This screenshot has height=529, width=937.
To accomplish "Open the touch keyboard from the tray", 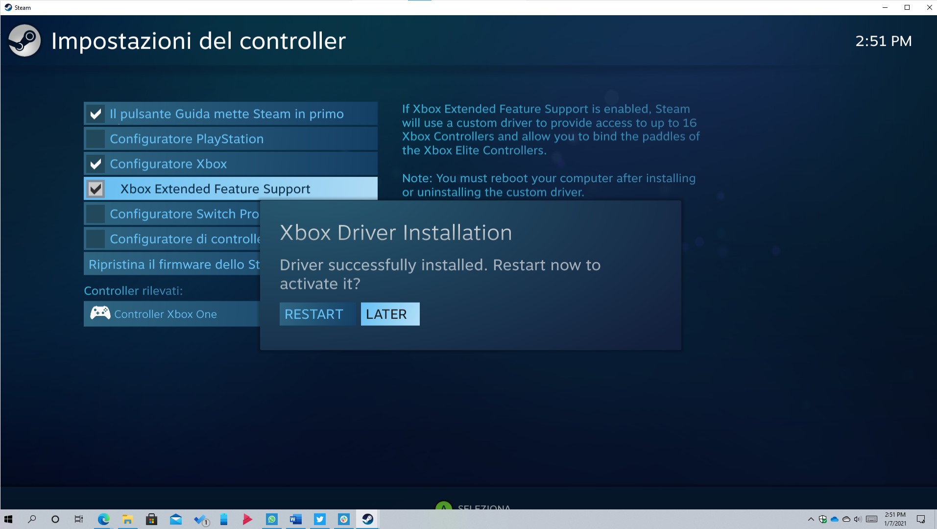I will click(872, 519).
